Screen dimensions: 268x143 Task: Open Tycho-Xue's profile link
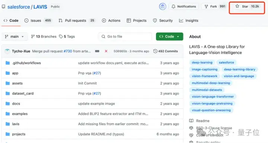[x=21, y=51]
